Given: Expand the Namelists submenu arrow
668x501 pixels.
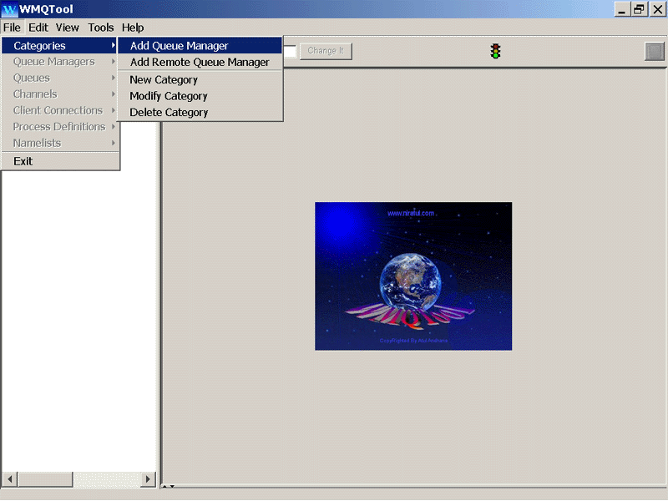Looking at the screenshot, I should click(x=114, y=142).
